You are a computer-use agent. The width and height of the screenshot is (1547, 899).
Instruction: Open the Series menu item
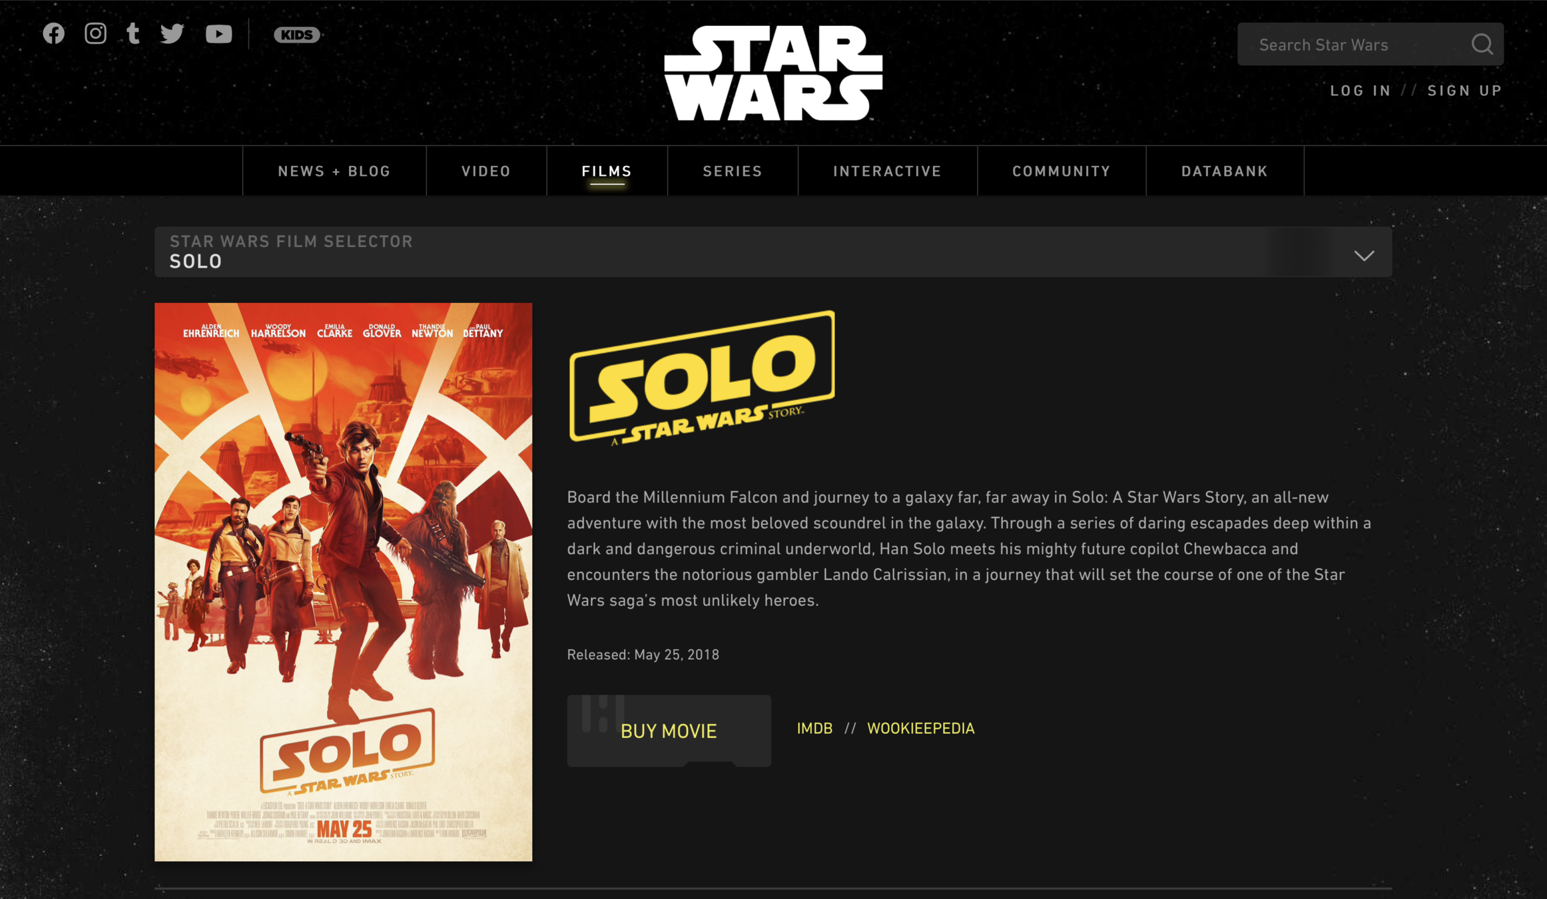click(x=733, y=171)
